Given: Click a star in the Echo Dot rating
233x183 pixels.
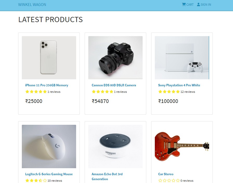Looking at the screenshot, I should pyautogui.click(x=94, y=183).
